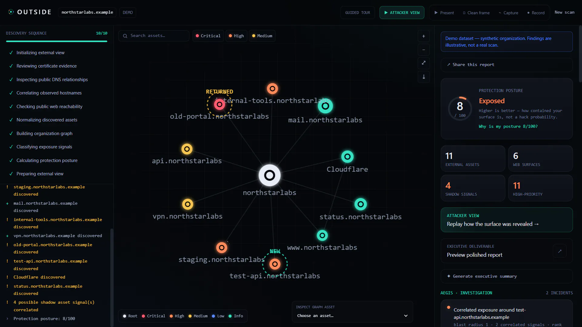This screenshot has width=582, height=327.
Task: Select the Cloudflare node
Action: (347, 157)
